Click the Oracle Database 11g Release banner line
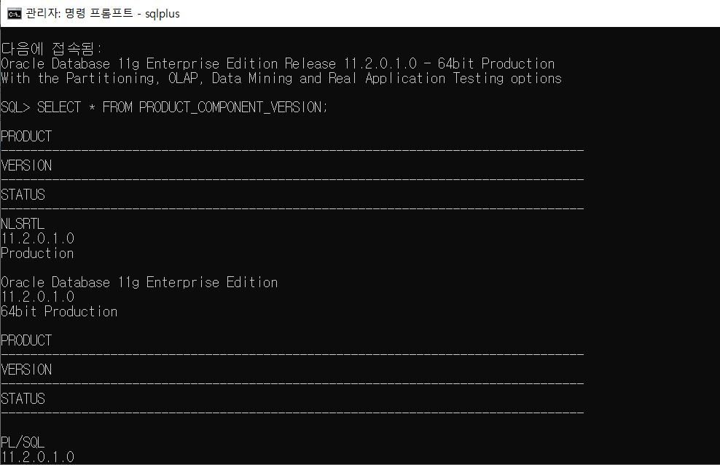 tap(278, 63)
